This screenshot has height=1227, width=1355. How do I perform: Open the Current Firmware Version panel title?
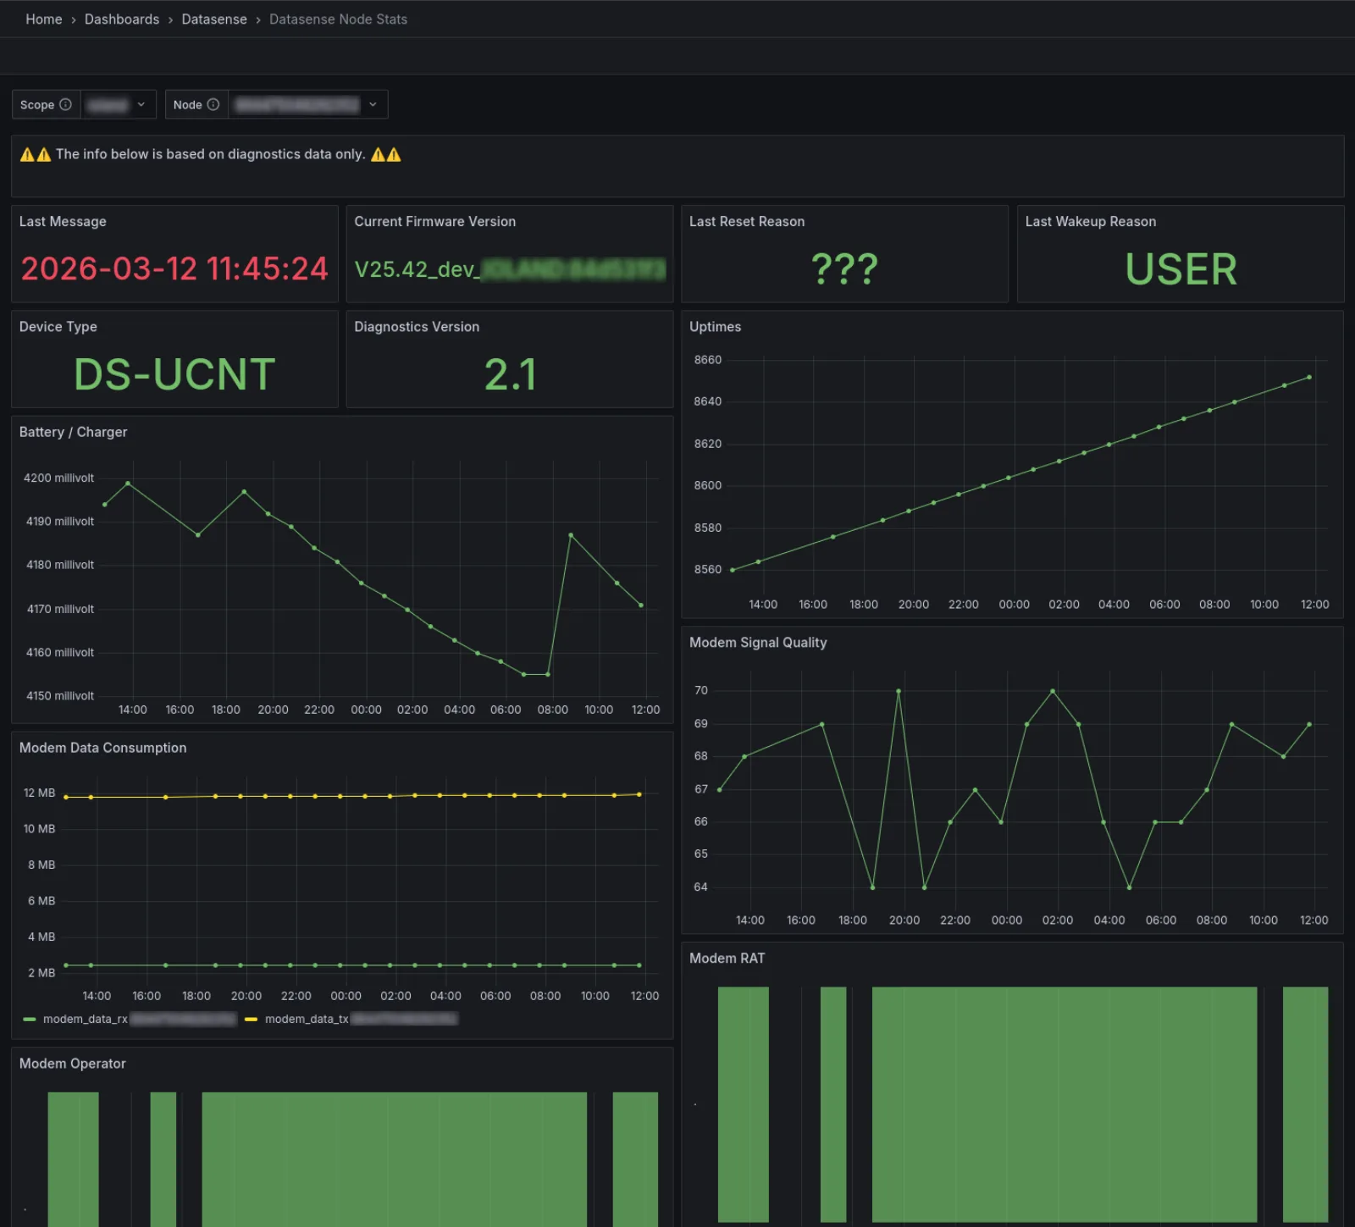pos(434,221)
